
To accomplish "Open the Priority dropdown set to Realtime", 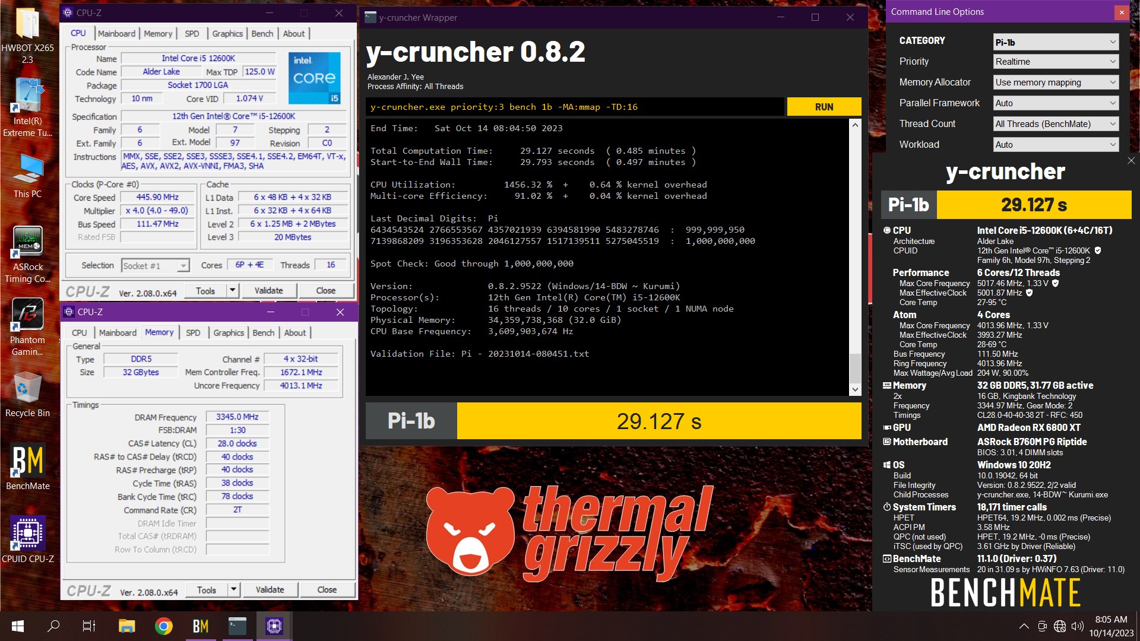I will pos(1056,62).
